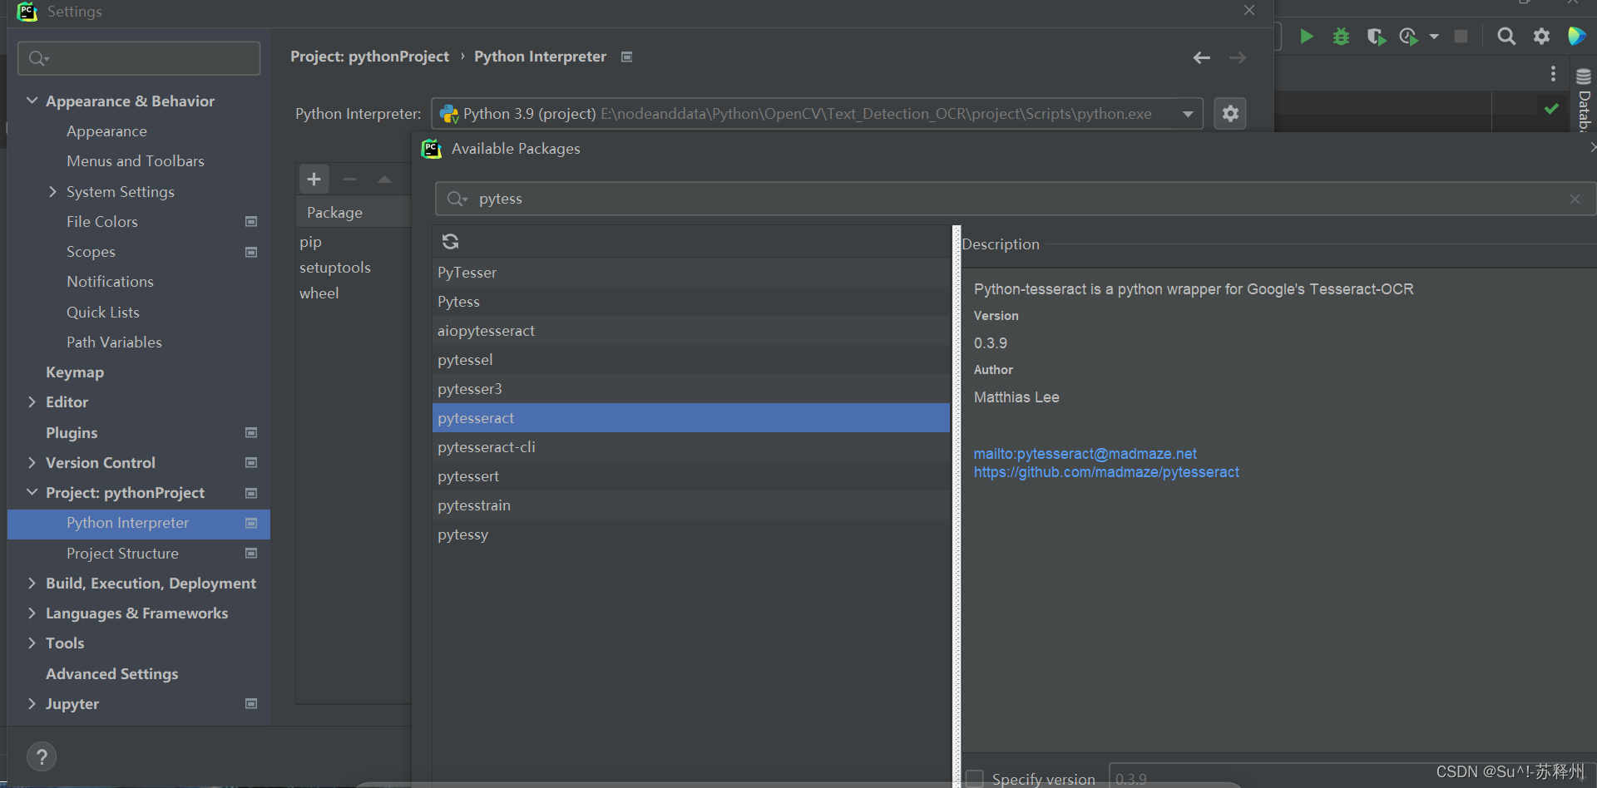This screenshot has width=1597, height=788.
Task: Clear the pytess search text
Action: [x=1575, y=199]
